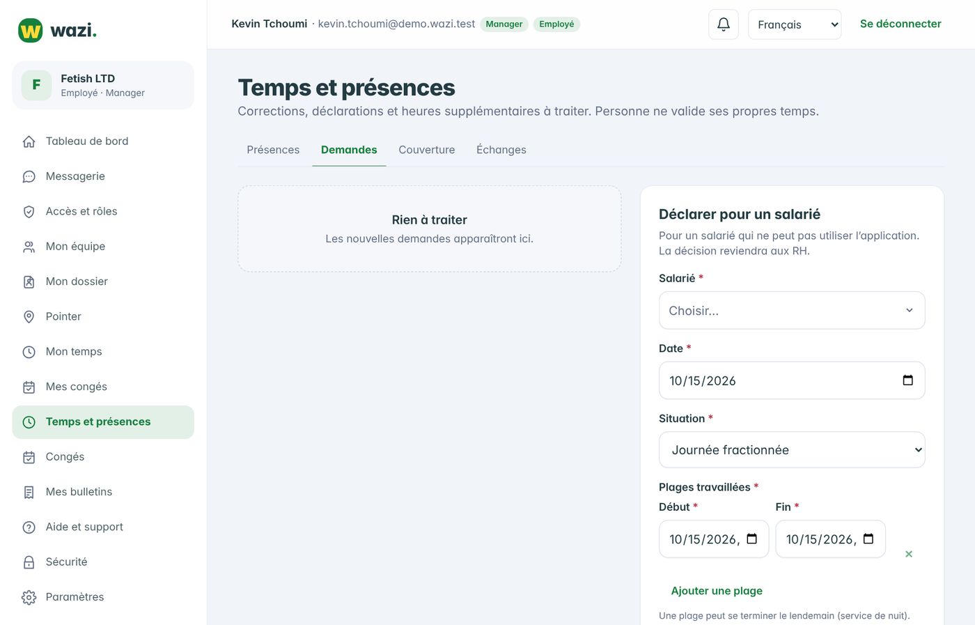Open the Salarié Choisir dropdown
The height and width of the screenshot is (625, 975).
coord(792,310)
